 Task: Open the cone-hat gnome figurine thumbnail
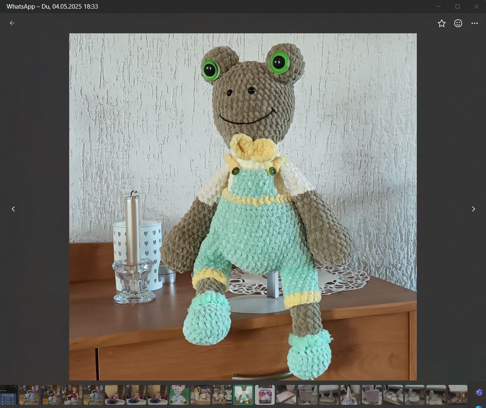tap(350, 395)
